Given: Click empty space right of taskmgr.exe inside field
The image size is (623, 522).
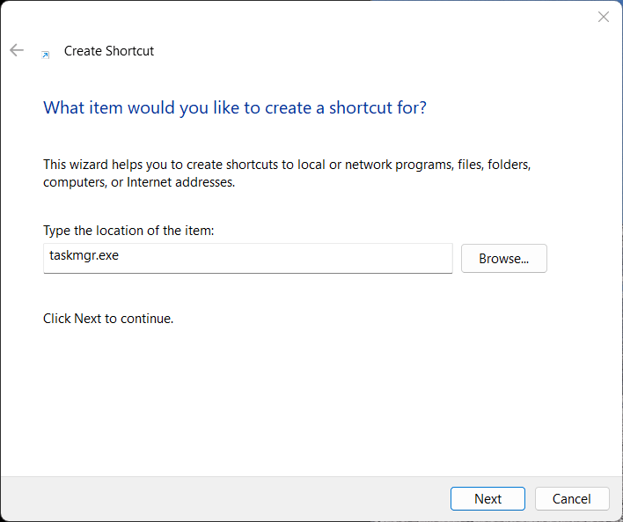Looking at the screenshot, I should 308,258.
